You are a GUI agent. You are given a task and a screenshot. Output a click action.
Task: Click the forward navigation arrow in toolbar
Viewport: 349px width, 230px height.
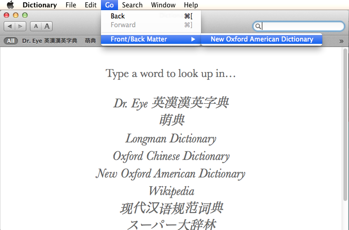tap(20, 26)
